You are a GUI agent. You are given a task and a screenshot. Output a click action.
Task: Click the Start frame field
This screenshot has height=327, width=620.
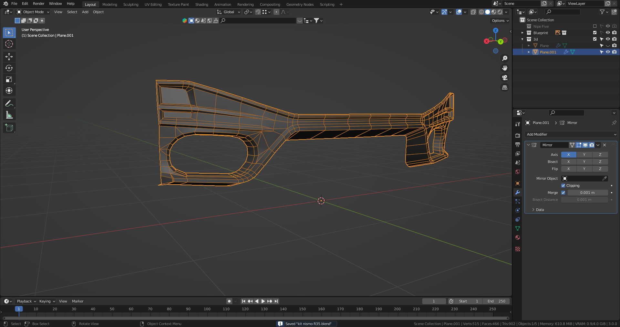pos(469,301)
